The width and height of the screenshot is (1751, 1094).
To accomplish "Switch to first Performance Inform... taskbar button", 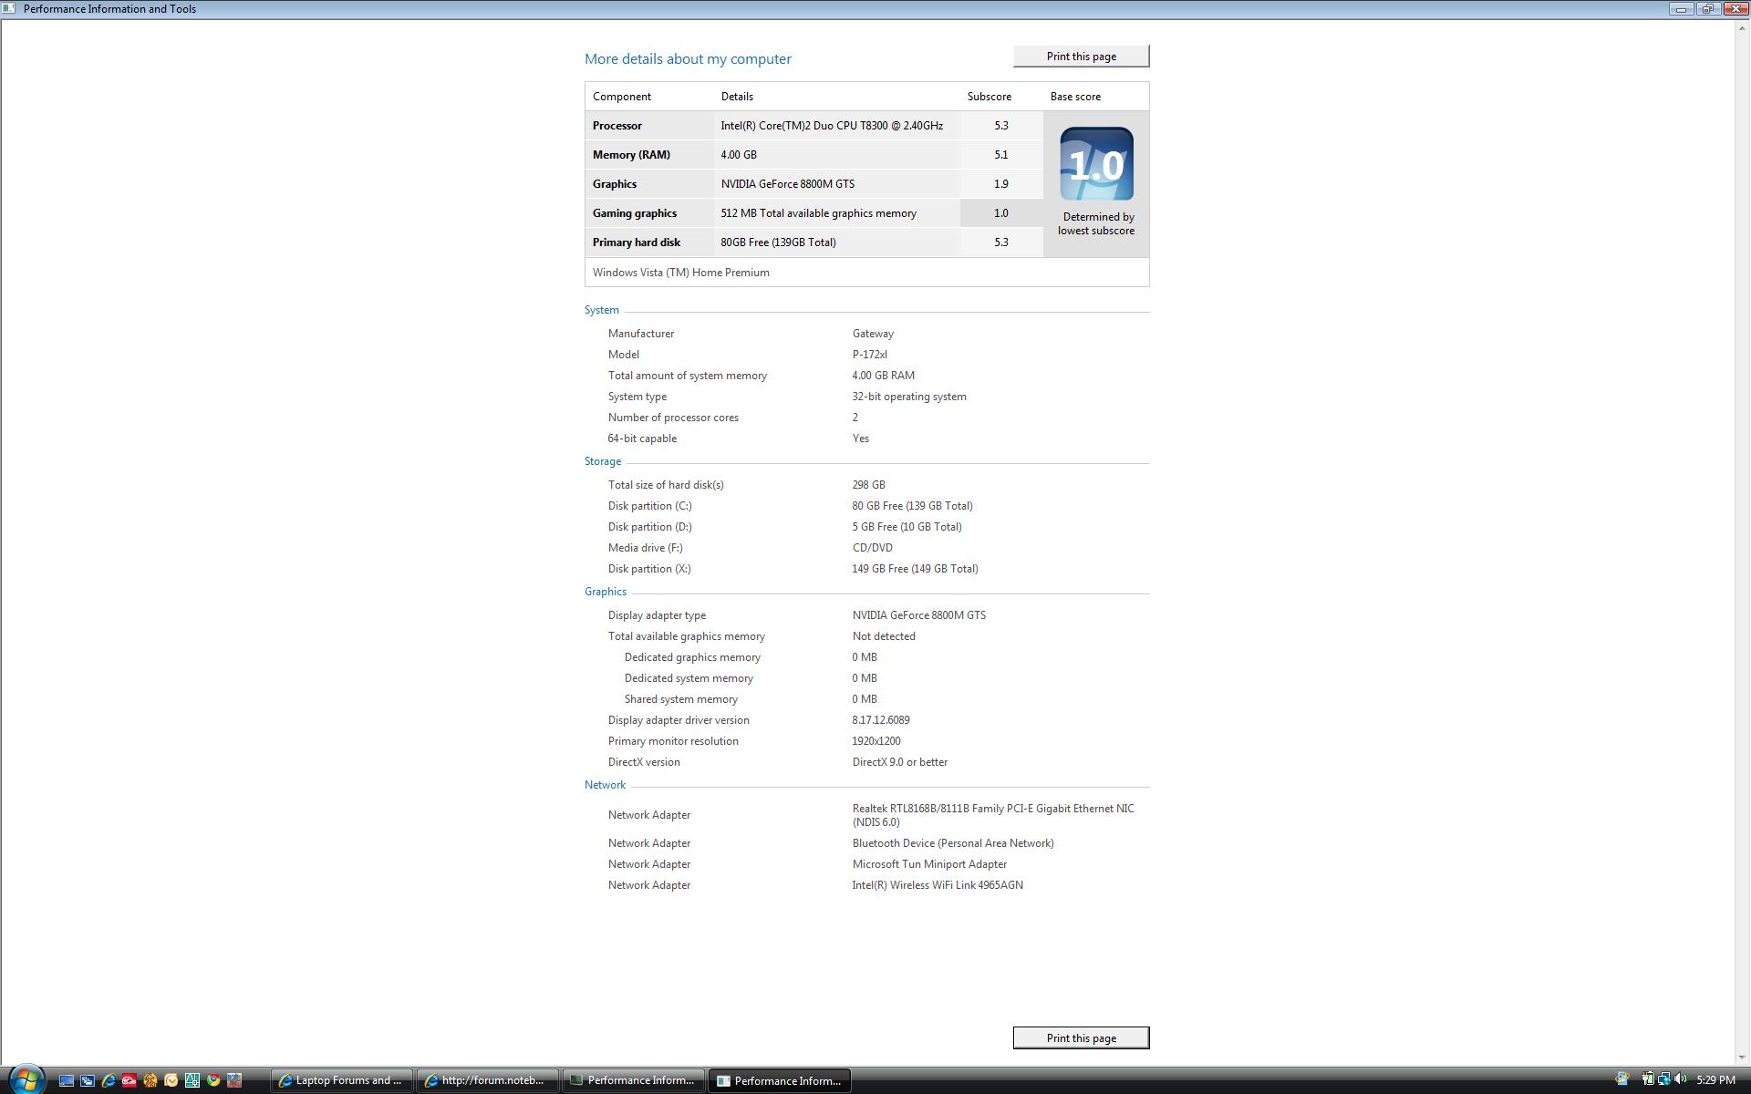I will pos(634,1080).
